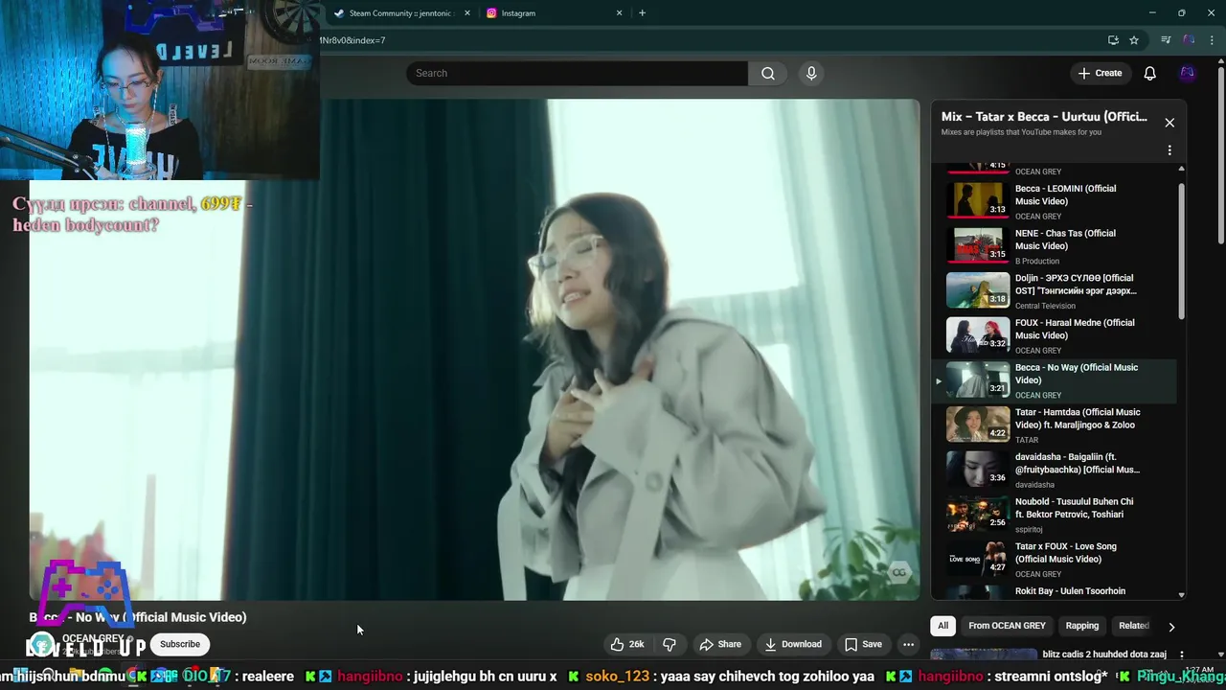Start voice search with microphone icon
The width and height of the screenshot is (1226, 690).
click(x=811, y=73)
